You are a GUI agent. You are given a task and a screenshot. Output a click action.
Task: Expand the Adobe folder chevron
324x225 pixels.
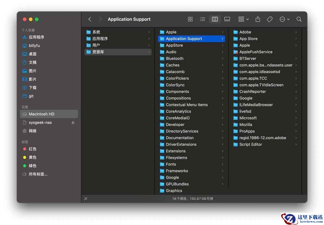(x=296, y=32)
